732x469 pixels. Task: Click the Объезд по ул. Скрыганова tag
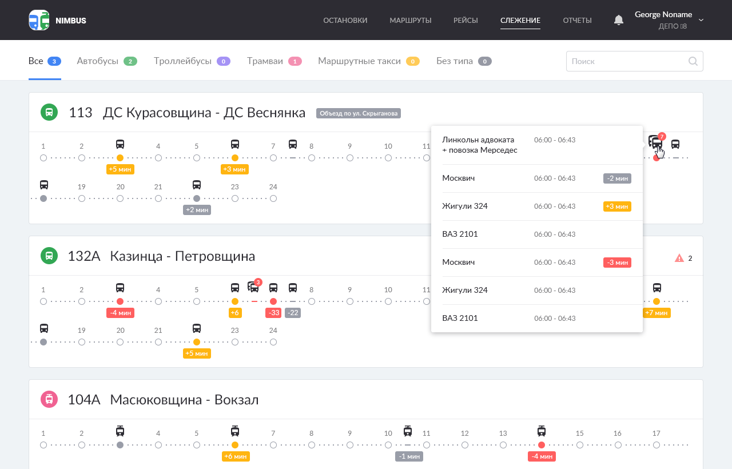pos(359,113)
